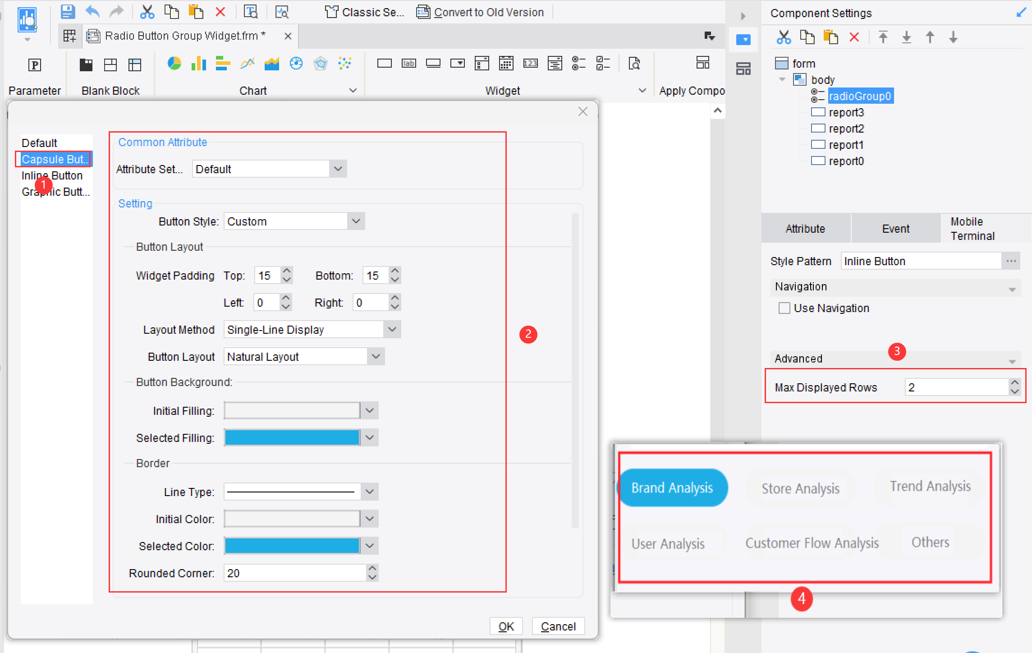Select the pie chart icon in Chart group
The image size is (1032, 653).
pyautogui.click(x=175, y=64)
